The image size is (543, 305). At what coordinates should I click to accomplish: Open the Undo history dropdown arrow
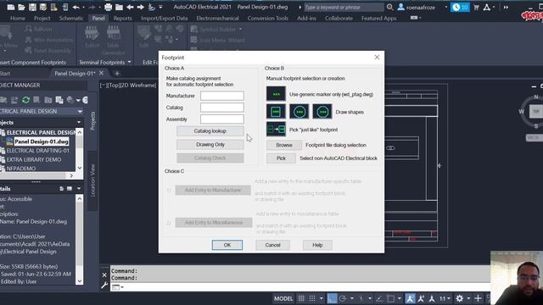pyautogui.click(x=83, y=7)
